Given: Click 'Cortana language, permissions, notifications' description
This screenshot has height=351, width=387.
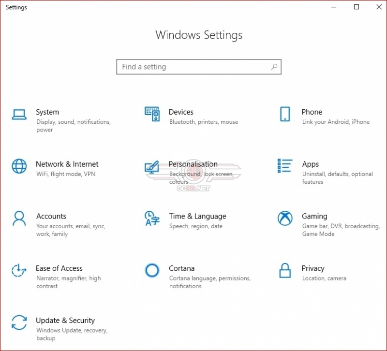Looking at the screenshot, I should pos(210,282).
